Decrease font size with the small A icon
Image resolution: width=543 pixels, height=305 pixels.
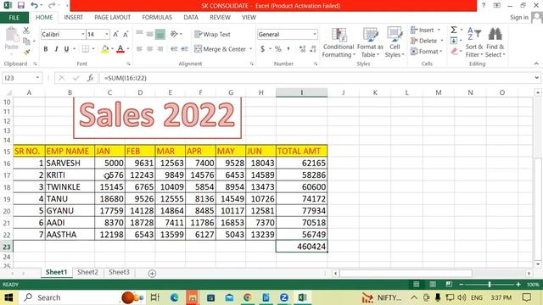coord(126,34)
